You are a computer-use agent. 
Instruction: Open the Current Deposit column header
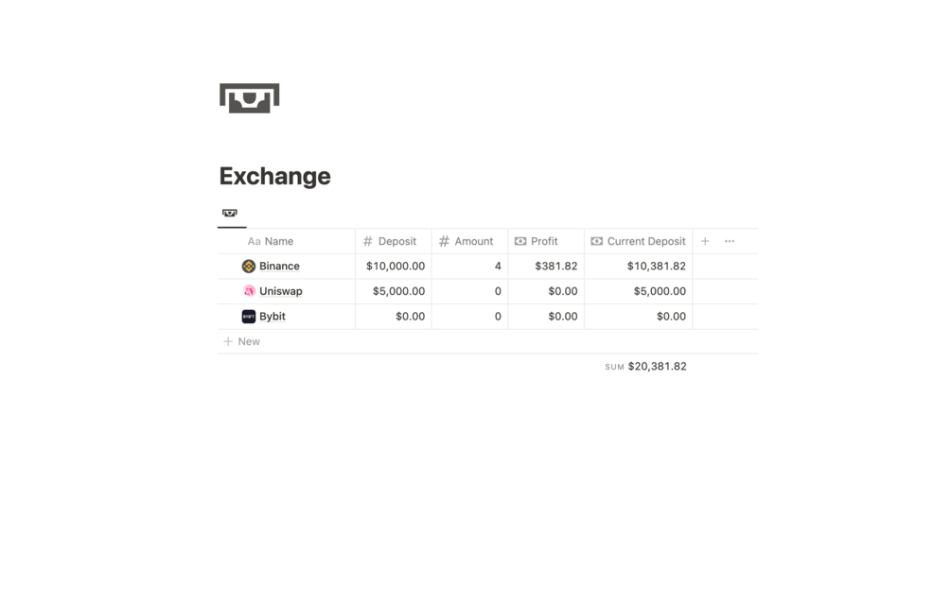(639, 241)
